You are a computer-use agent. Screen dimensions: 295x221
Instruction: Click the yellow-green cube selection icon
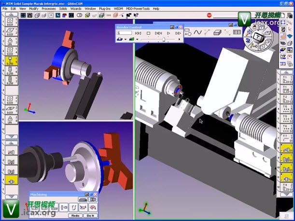tap(87, 15)
